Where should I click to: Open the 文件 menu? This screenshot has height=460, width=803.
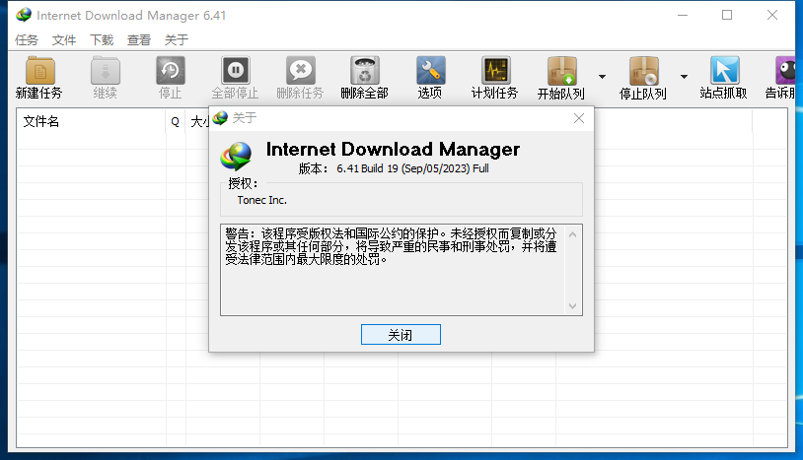(x=64, y=39)
